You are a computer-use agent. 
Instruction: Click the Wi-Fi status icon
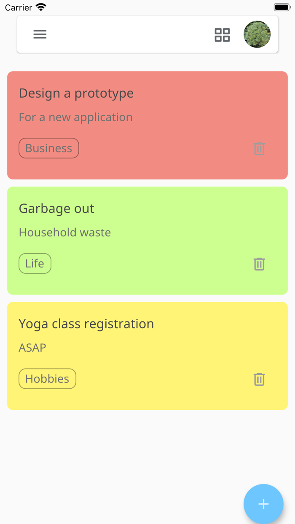pyautogui.click(x=40, y=6)
